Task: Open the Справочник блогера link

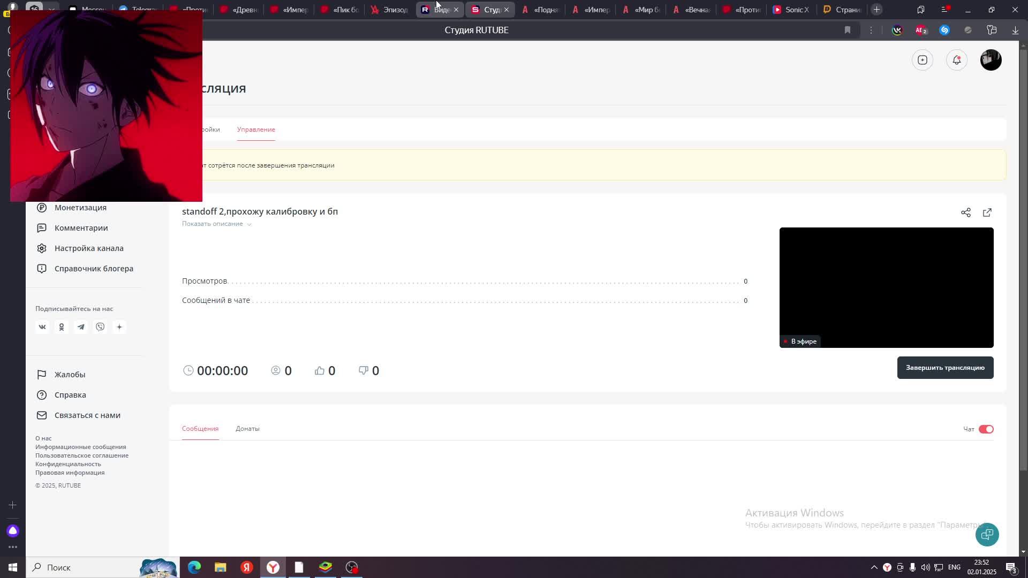Action: [94, 269]
